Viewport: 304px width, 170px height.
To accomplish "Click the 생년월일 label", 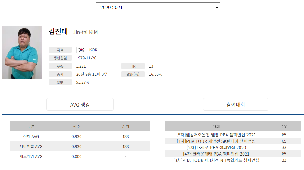I will coord(60,58).
